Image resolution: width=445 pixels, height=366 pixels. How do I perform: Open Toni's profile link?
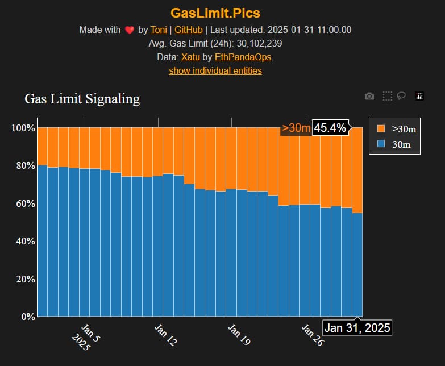(x=159, y=30)
